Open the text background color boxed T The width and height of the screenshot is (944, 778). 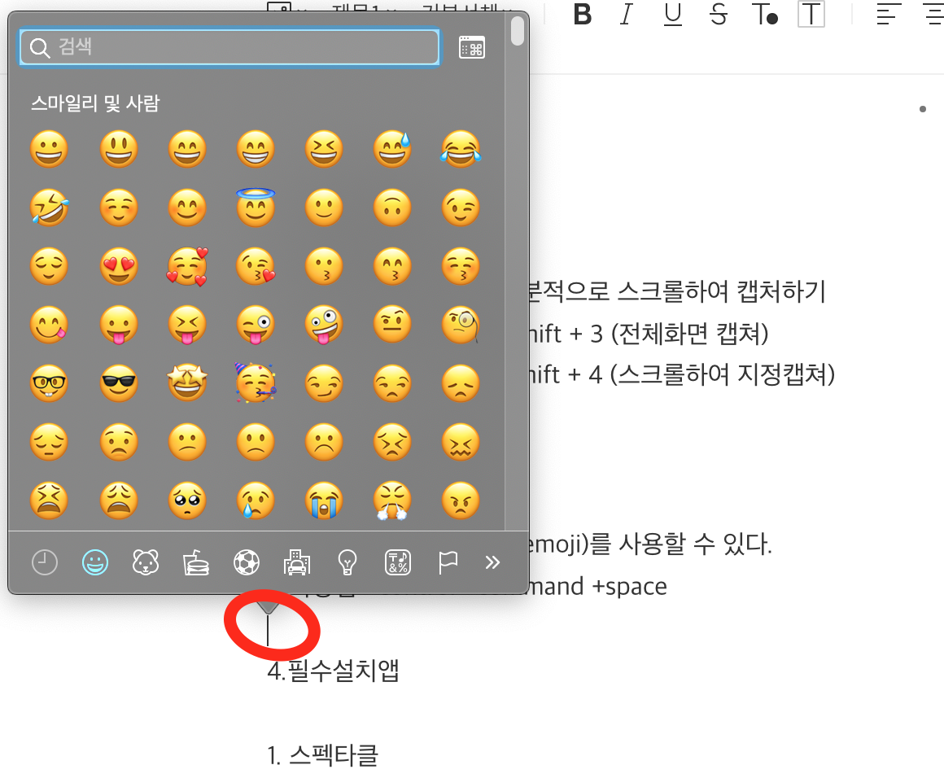811,15
